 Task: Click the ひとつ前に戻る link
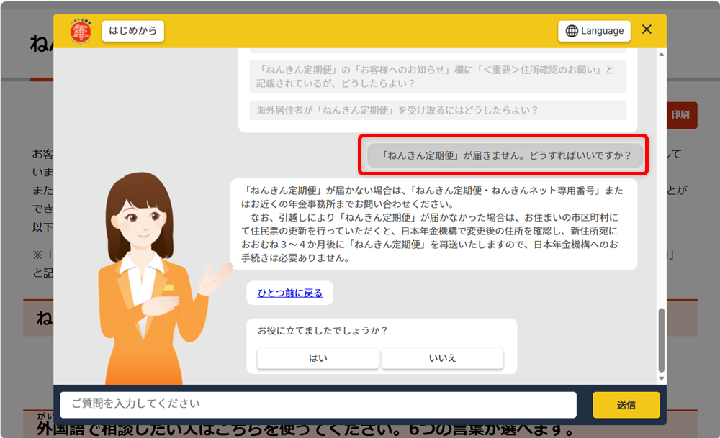pyautogui.click(x=289, y=293)
